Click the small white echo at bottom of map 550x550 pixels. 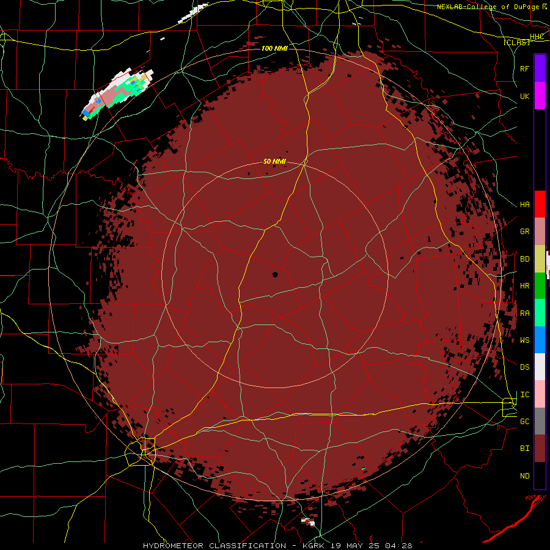(309, 522)
